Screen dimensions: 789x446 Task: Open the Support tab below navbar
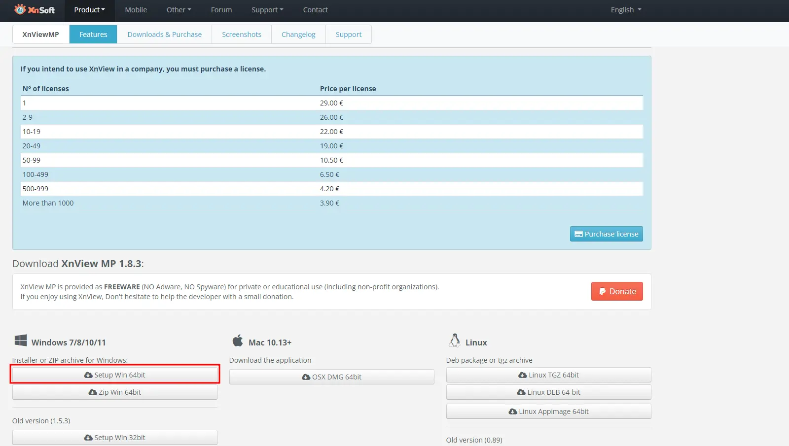click(349, 34)
